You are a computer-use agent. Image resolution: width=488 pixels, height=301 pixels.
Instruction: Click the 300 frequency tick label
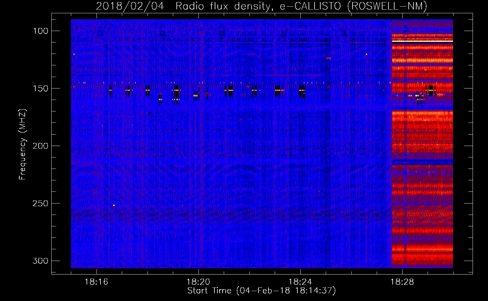[40, 261]
